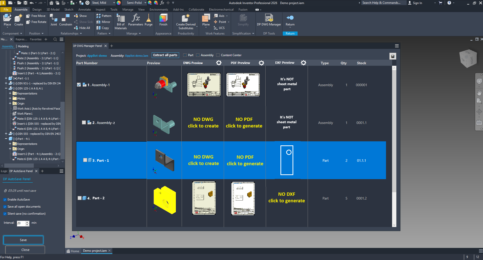Click the model browser search icon

(x=55, y=39)
